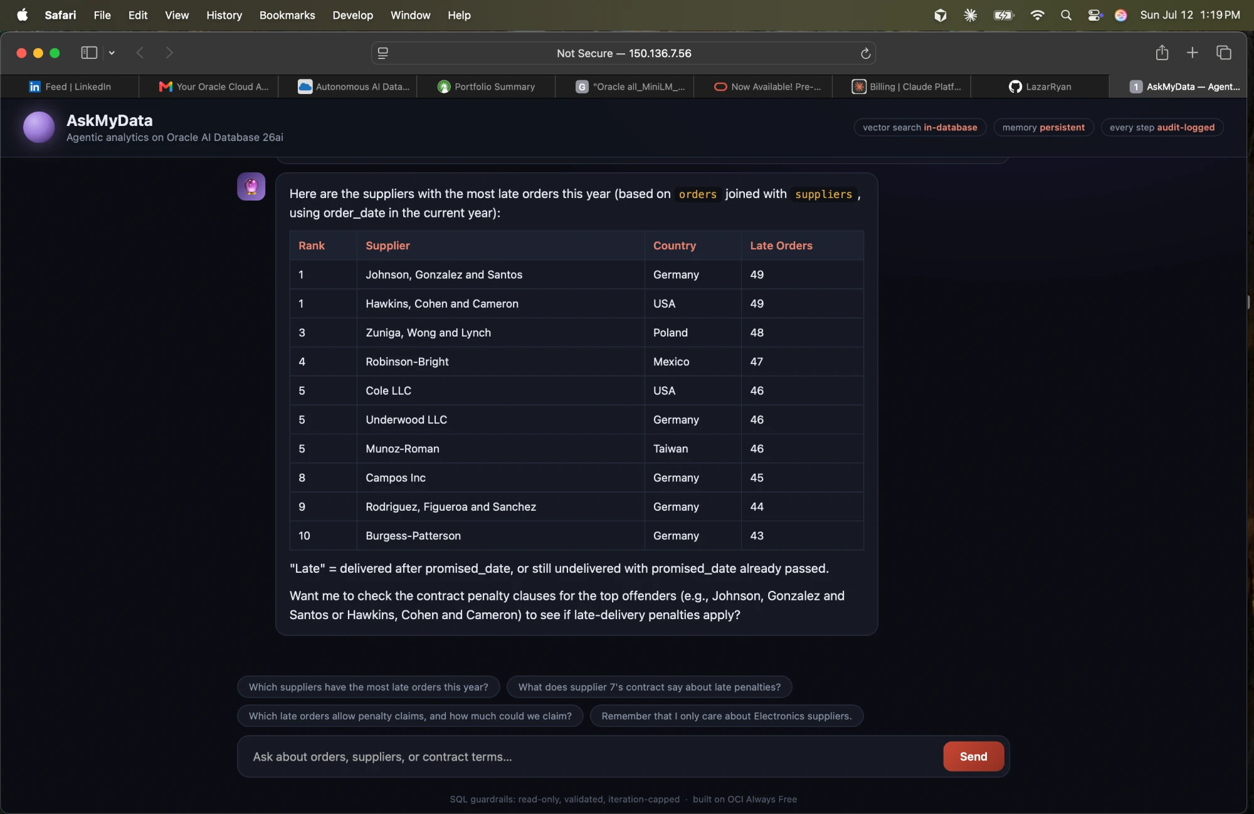
Task: Open Control Center icon
Action: coord(1095,15)
